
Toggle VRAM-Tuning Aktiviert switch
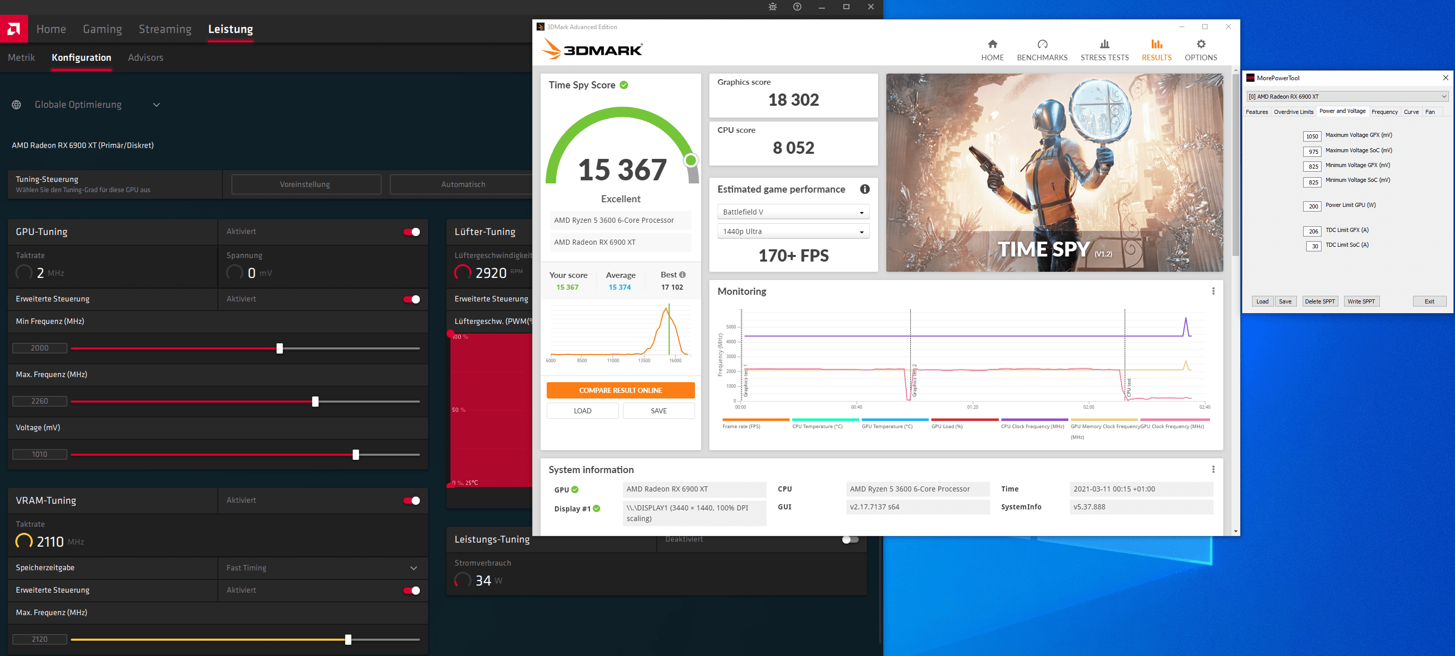tap(412, 500)
